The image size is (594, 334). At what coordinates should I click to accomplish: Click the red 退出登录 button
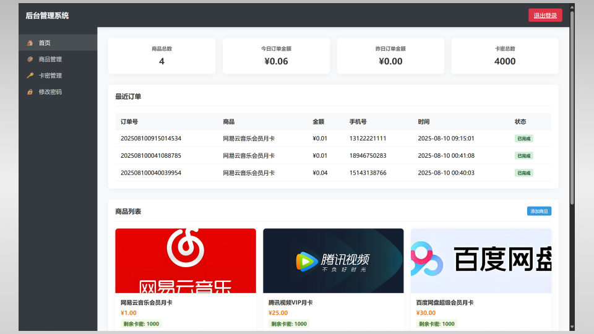(x=545, y=15)
